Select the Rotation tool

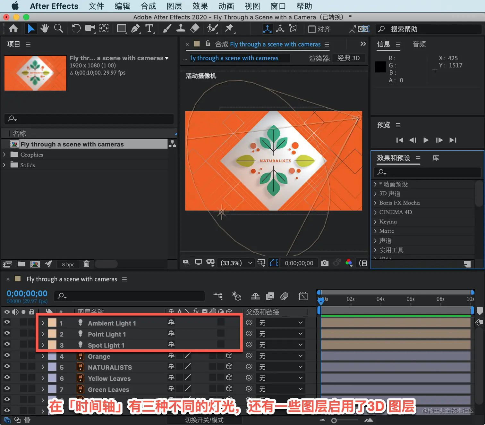point(76,29)
